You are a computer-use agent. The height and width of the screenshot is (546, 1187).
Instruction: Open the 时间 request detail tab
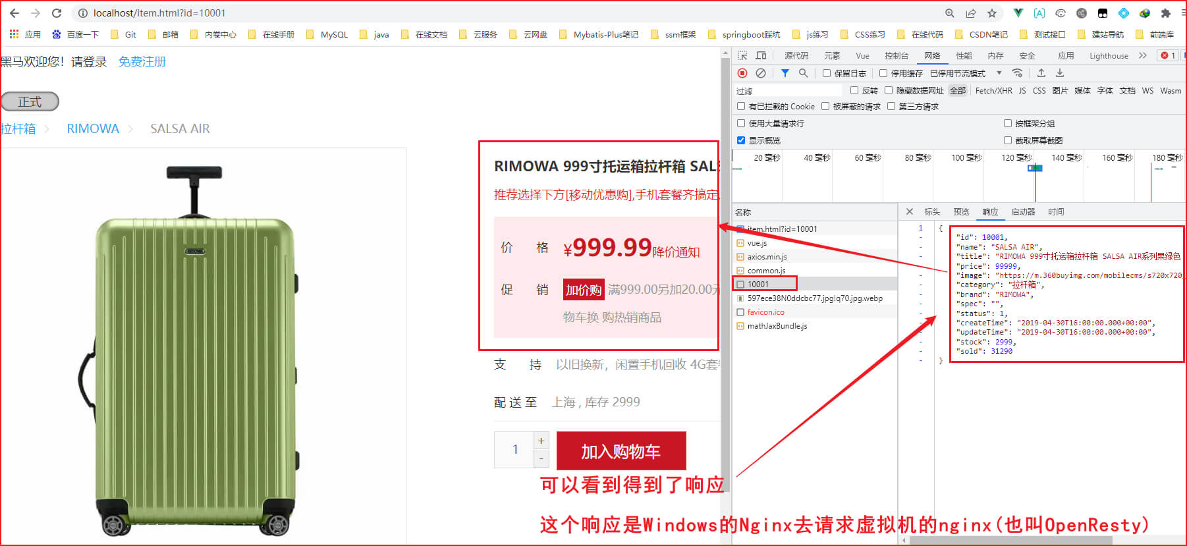pos(1056,211)
